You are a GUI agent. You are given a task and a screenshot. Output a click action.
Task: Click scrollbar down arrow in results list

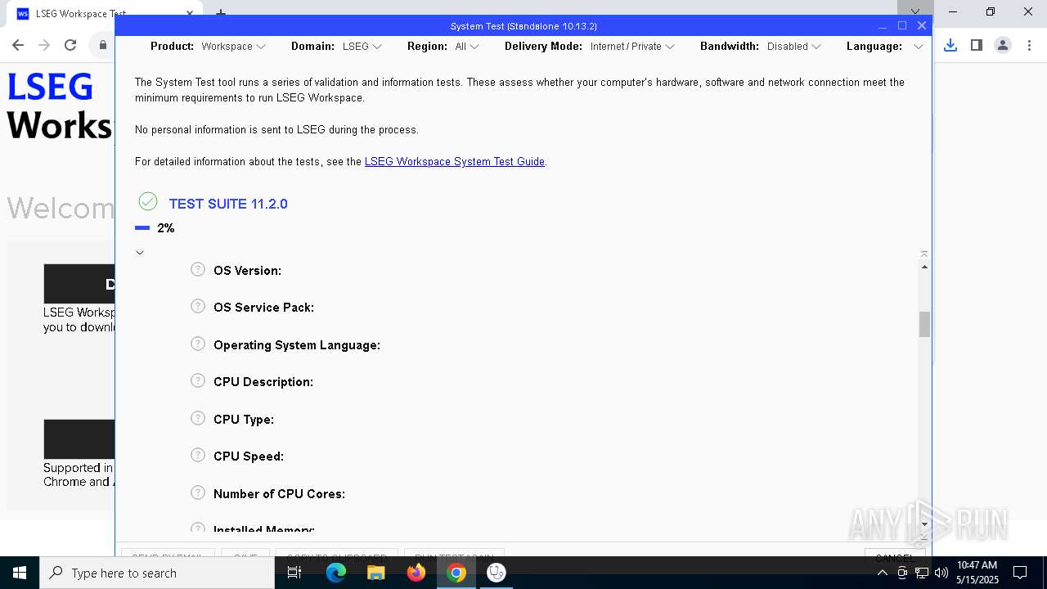(x=924, y=524)
